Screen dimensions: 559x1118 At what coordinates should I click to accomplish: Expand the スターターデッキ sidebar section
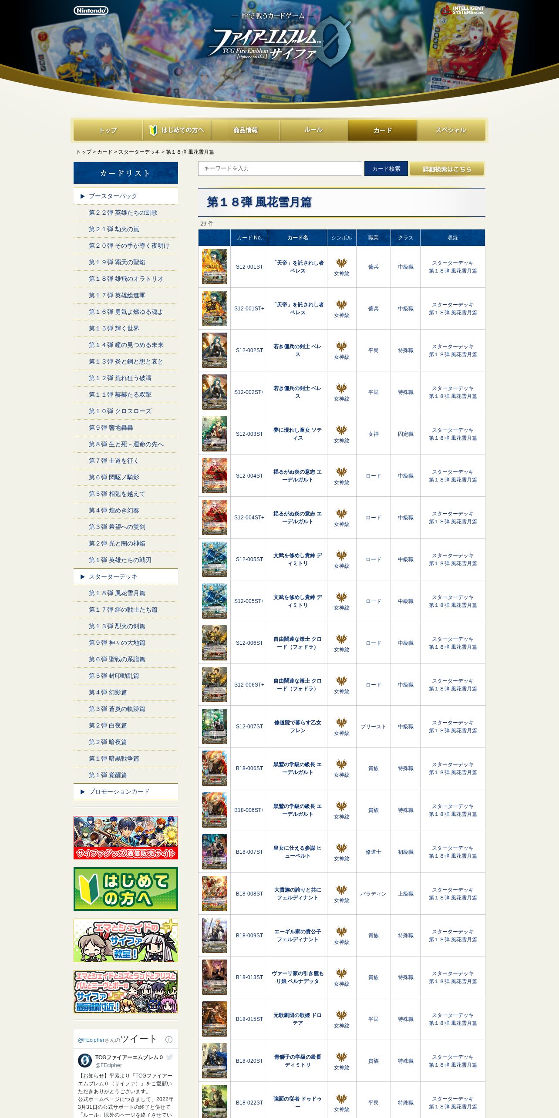coord(126,576)
